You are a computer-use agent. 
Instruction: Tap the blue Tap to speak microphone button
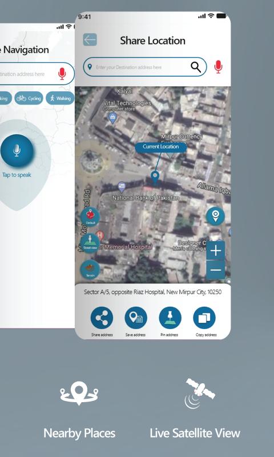[17, 151]
